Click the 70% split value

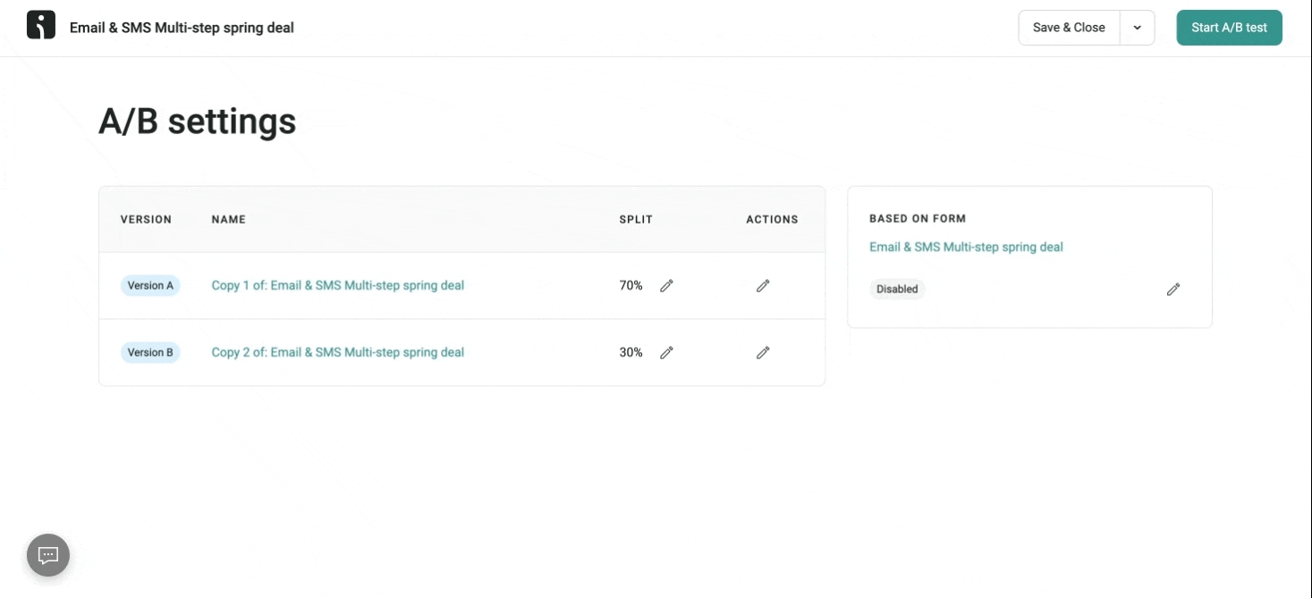tap(631, 286)
